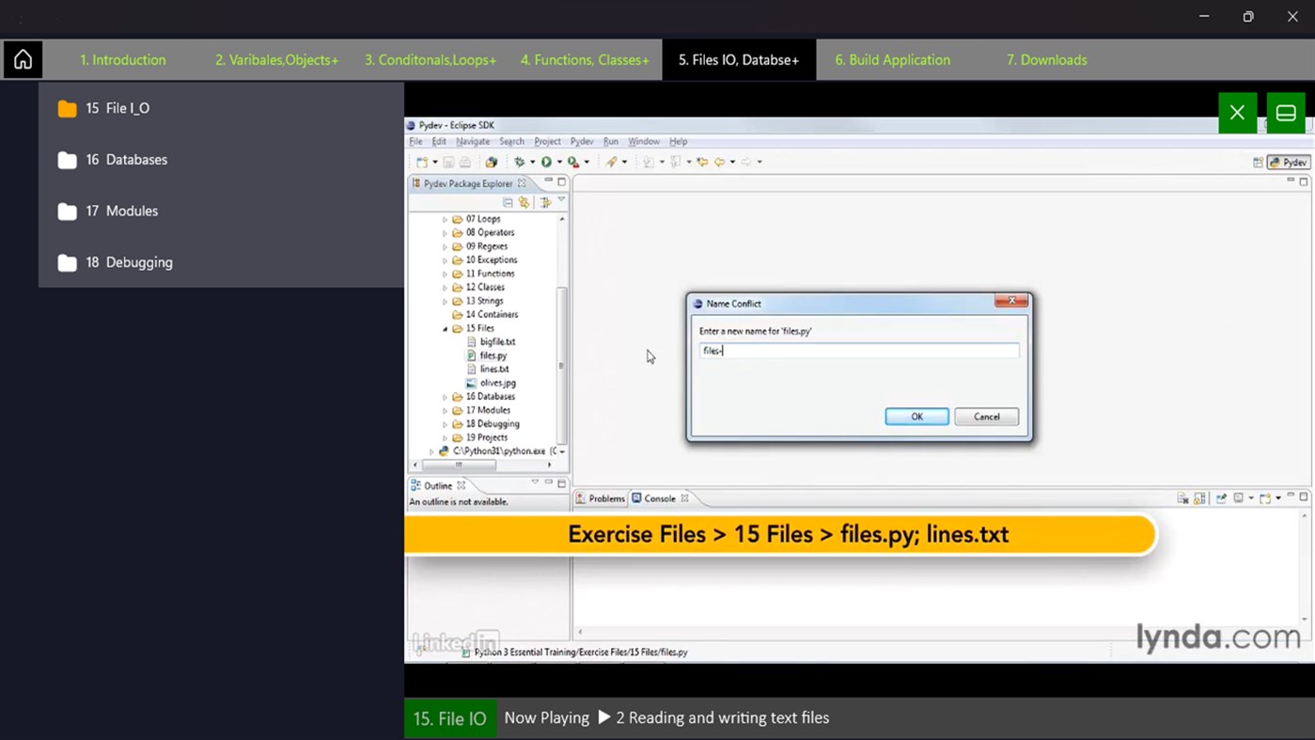Cancel the Name Conflict dialog
The image size is (1315, 740).
point(986,417)
